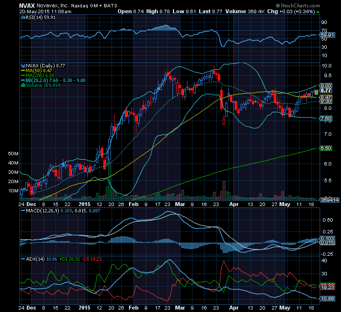This screenshot has height=312, width=341.
Task: Click the Low 8.61 value
Action: tap(184, 12)
